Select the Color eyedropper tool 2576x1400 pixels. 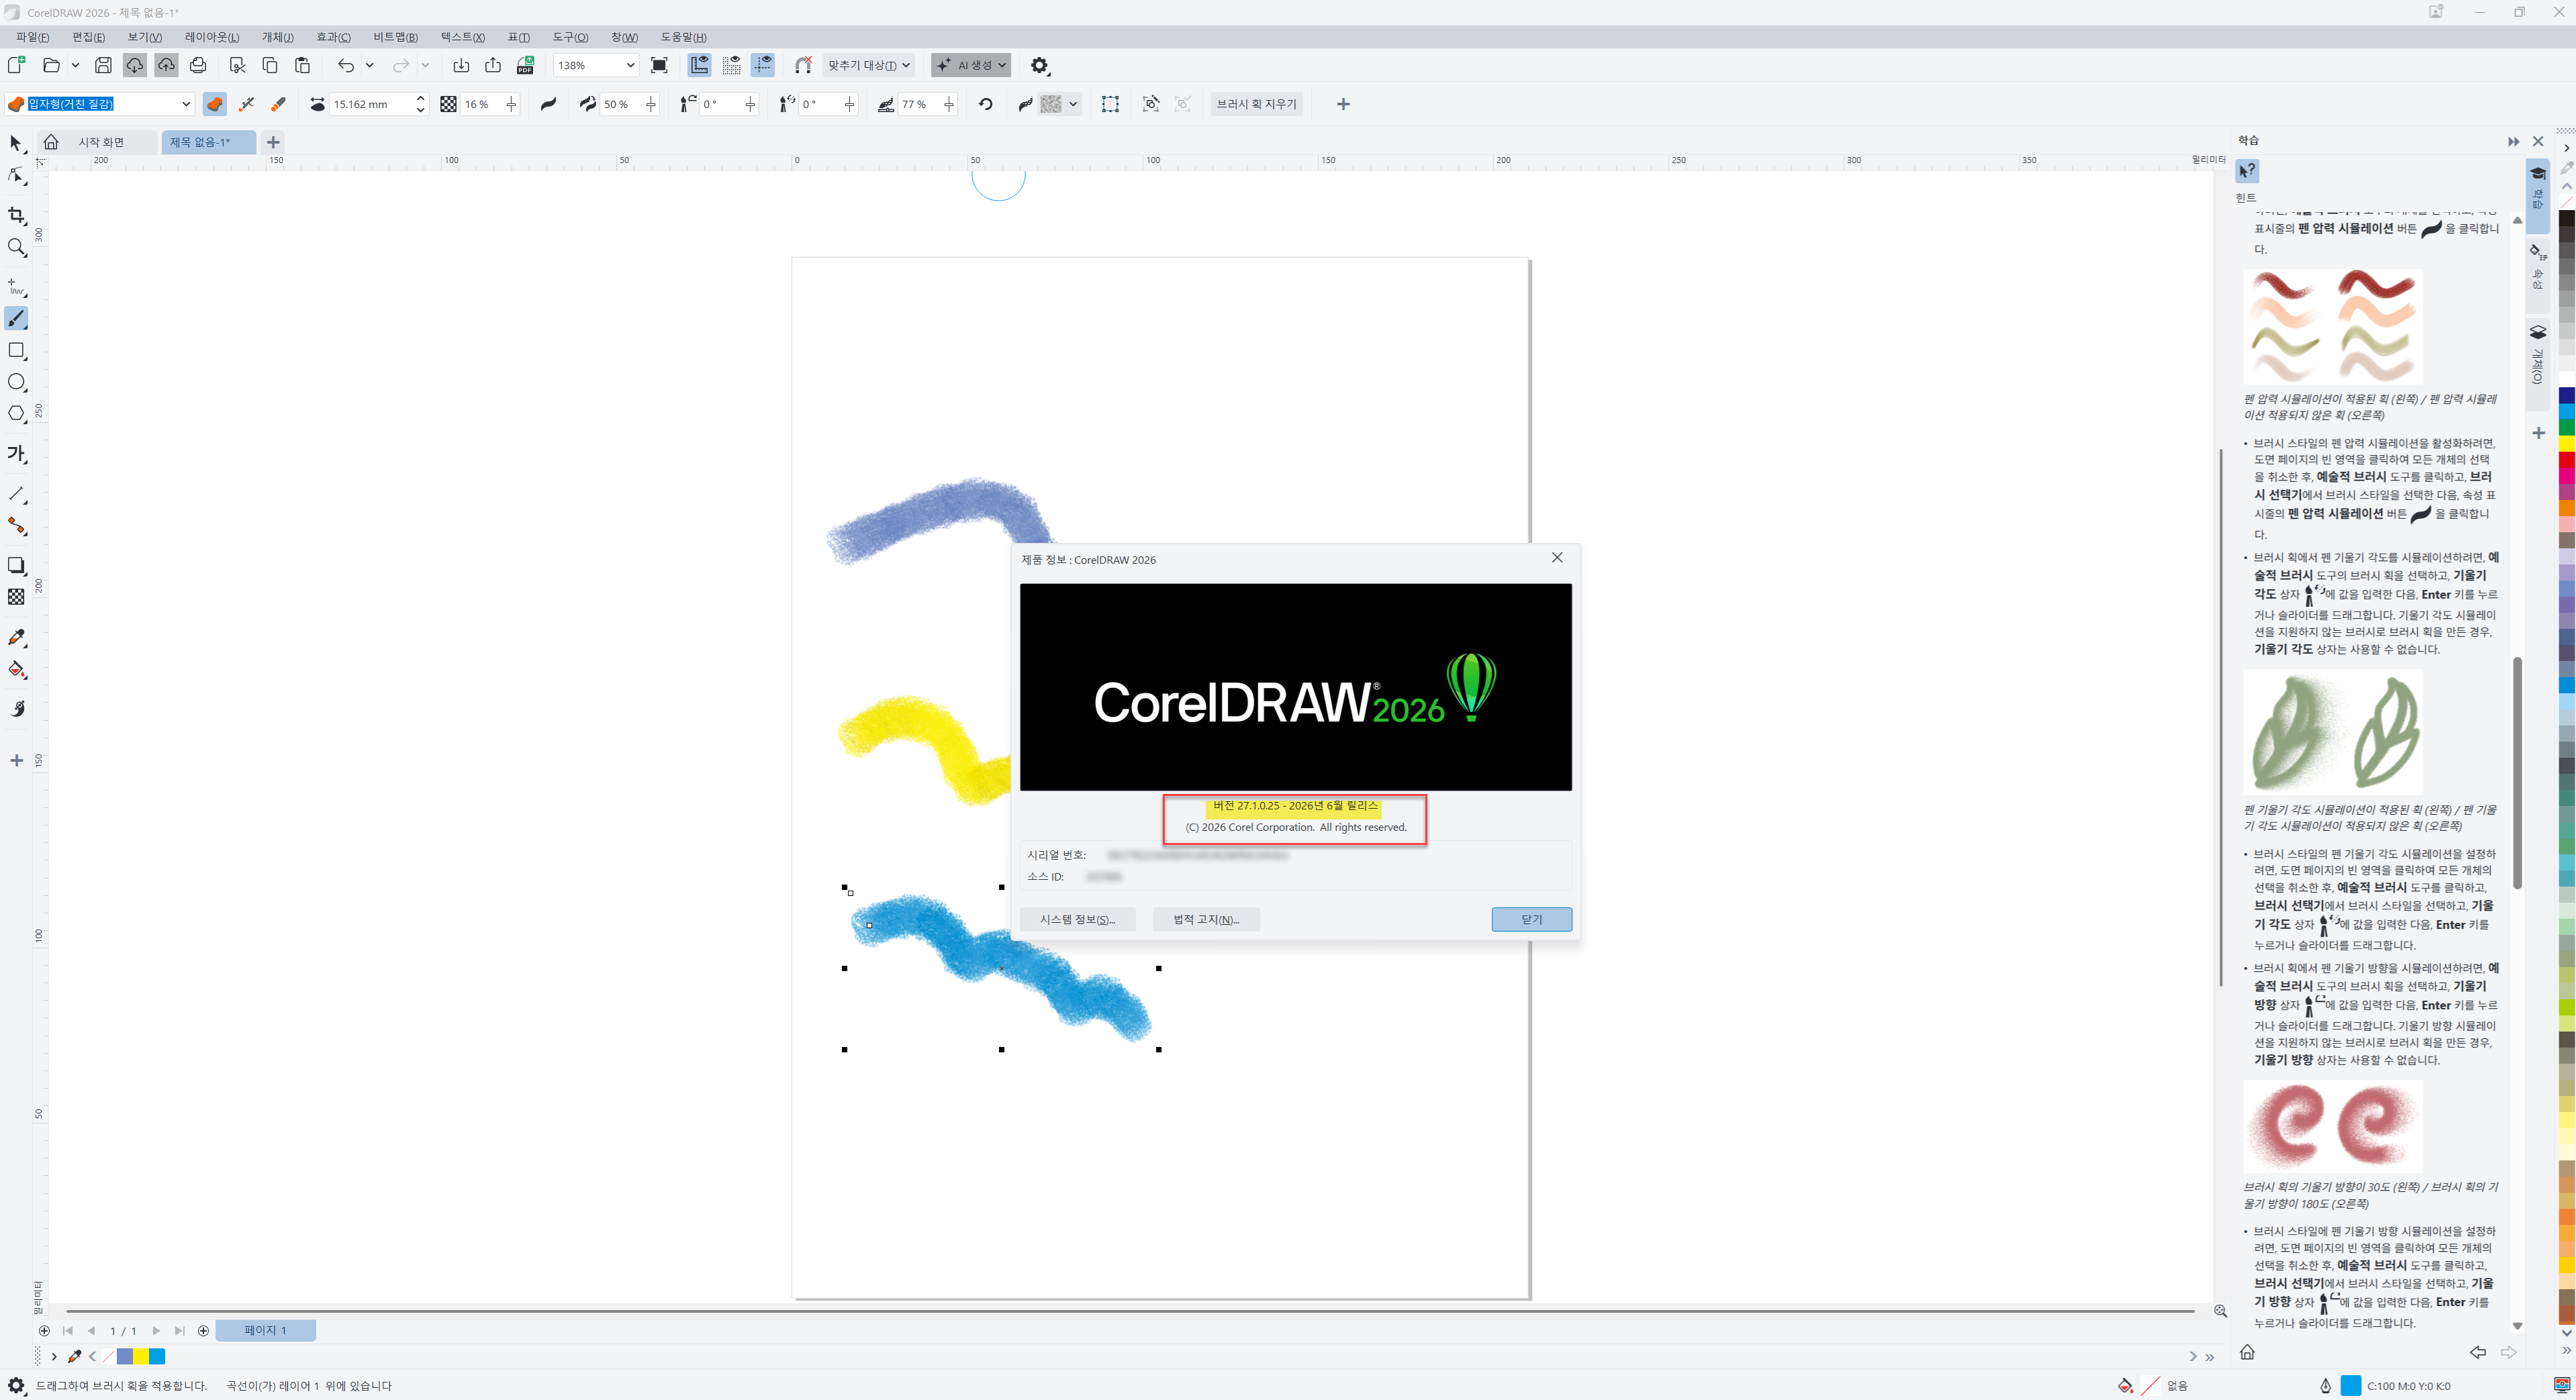(16, 638)
